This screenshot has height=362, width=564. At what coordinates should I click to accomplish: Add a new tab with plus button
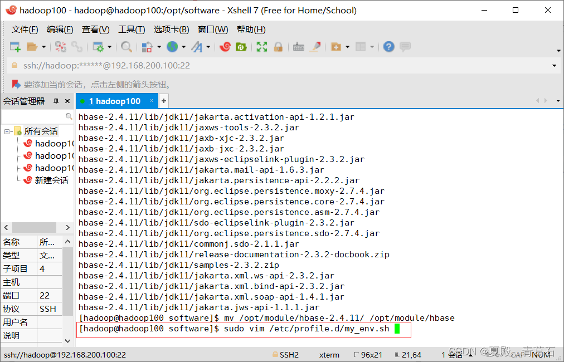point(164,101)
